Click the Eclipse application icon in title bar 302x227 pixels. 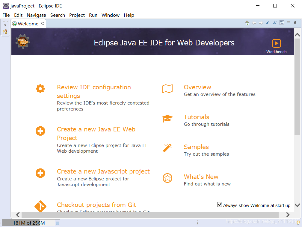coord(6,6)
